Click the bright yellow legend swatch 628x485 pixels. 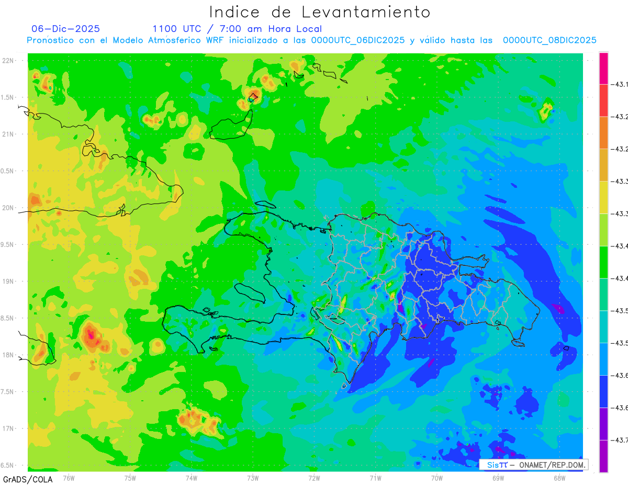(603, 198)
